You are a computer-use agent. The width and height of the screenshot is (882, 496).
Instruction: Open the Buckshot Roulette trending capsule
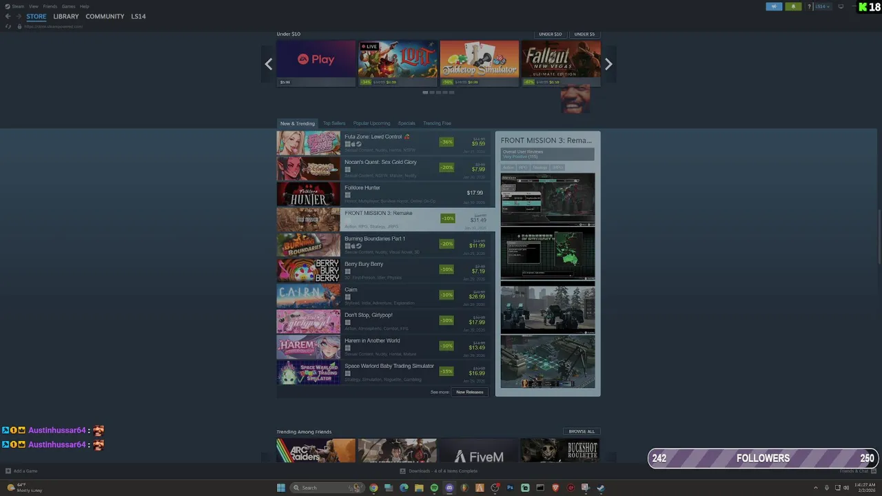click(x=560, y=451)
